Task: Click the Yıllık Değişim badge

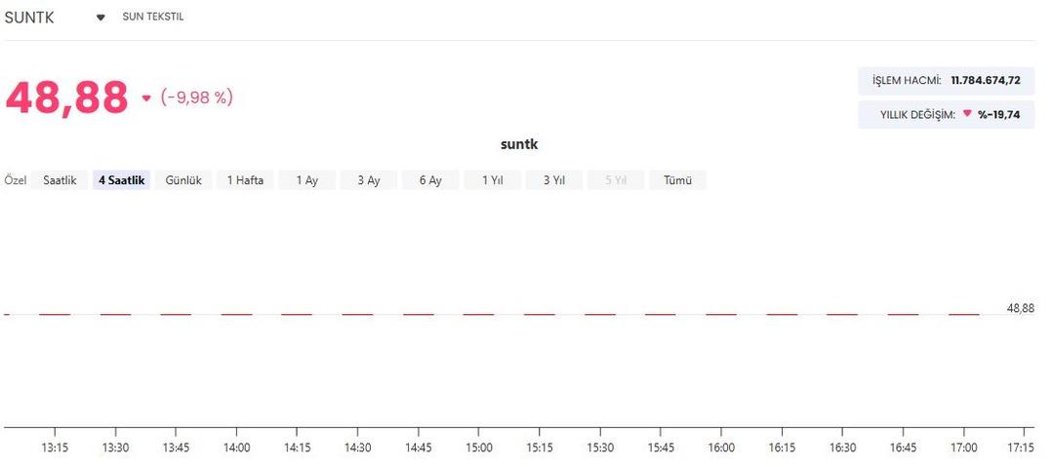Action: (945, 114)
